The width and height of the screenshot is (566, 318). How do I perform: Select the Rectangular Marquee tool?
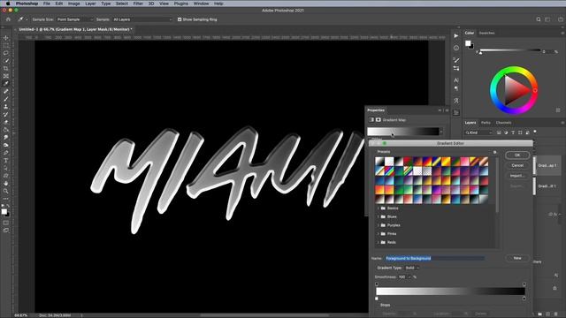[6, 45]
